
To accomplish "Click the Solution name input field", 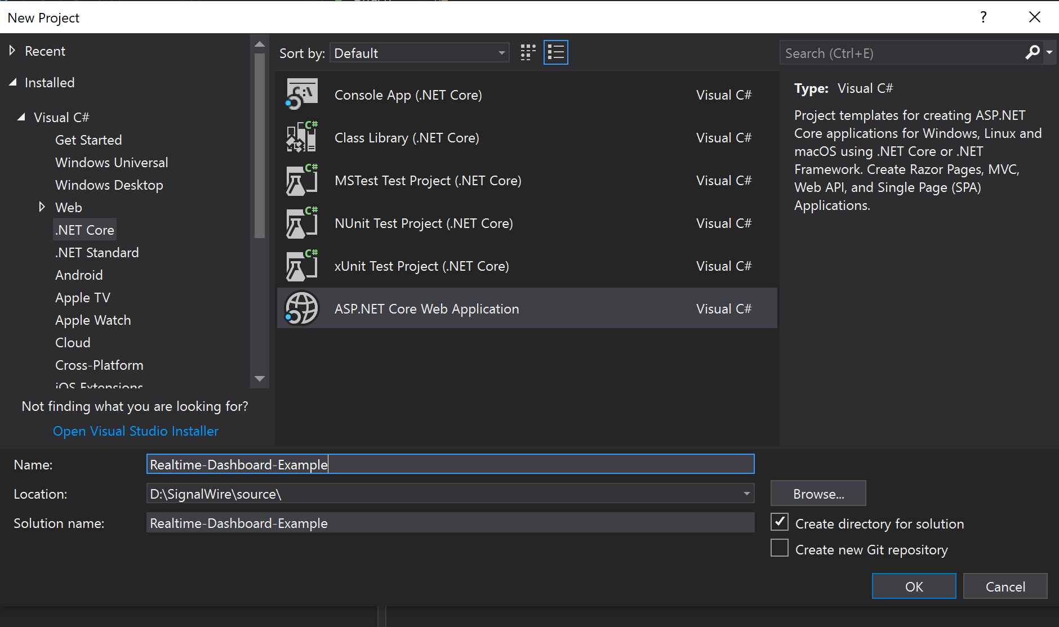I will click(x=450, y=522).
